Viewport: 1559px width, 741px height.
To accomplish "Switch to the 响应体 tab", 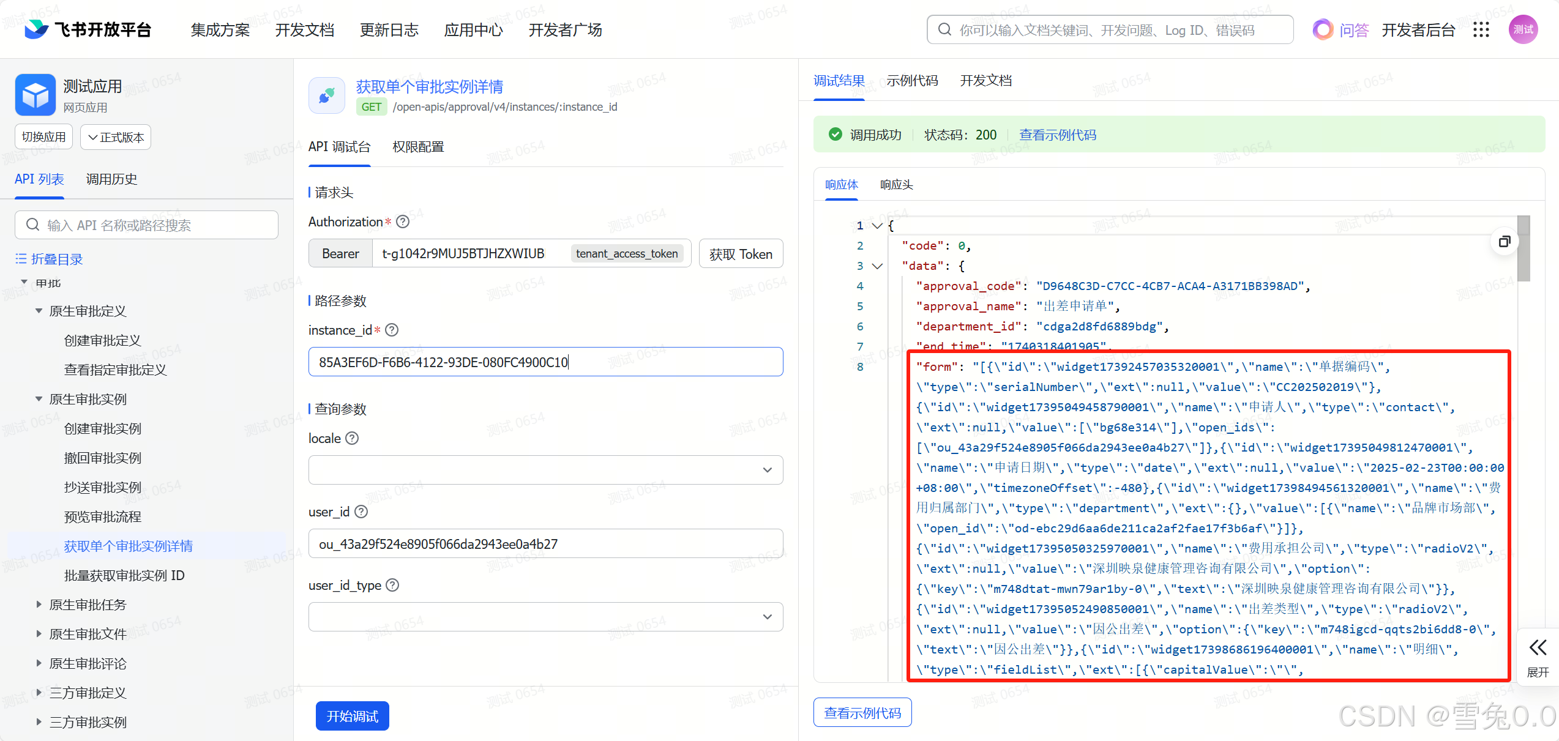I will pos(842,185).
